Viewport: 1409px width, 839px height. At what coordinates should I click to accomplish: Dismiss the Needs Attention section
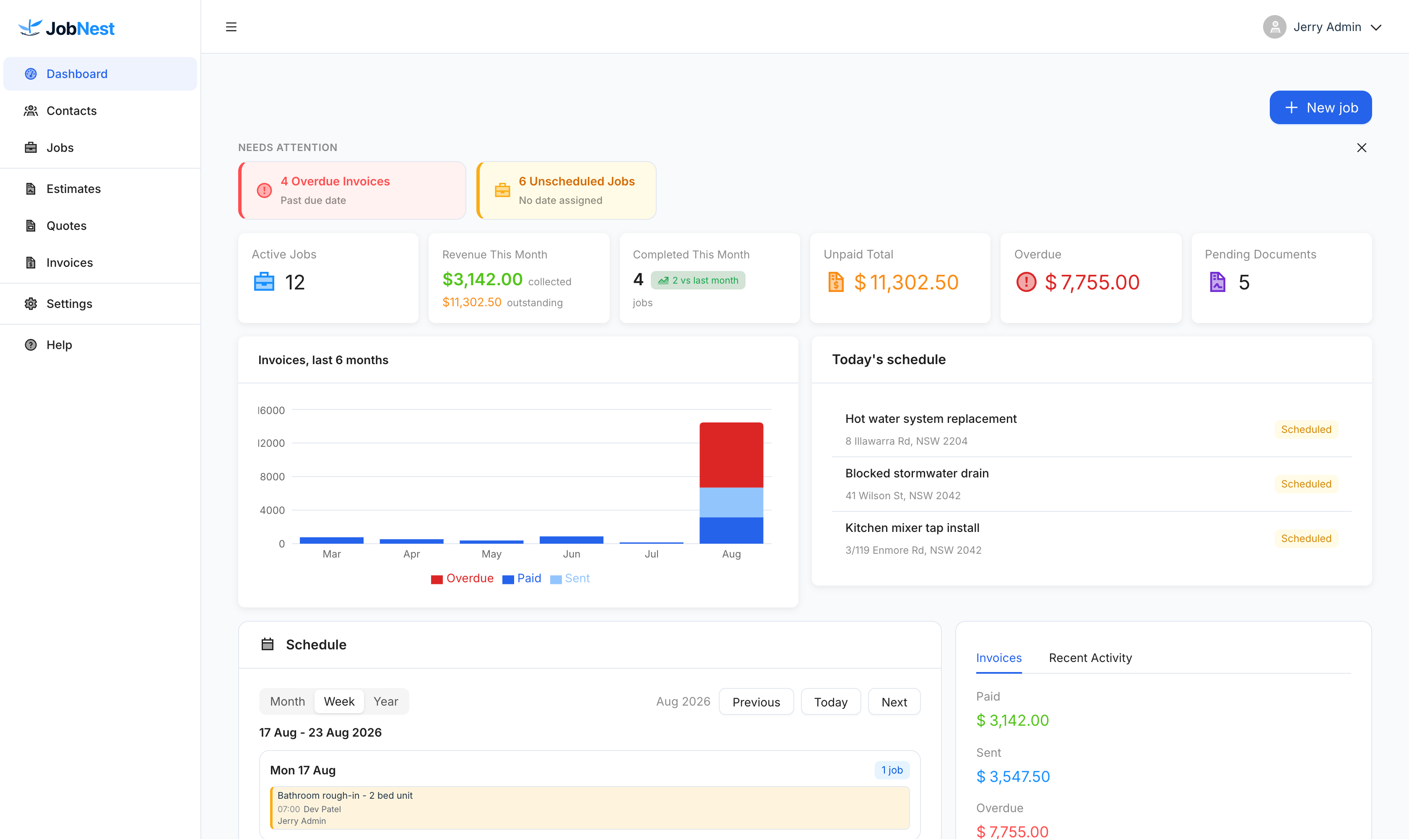point(1362,148)
